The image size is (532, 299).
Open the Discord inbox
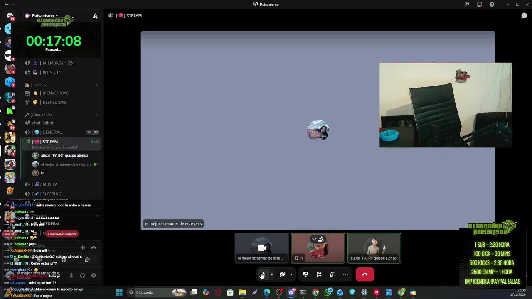(479, 4)
